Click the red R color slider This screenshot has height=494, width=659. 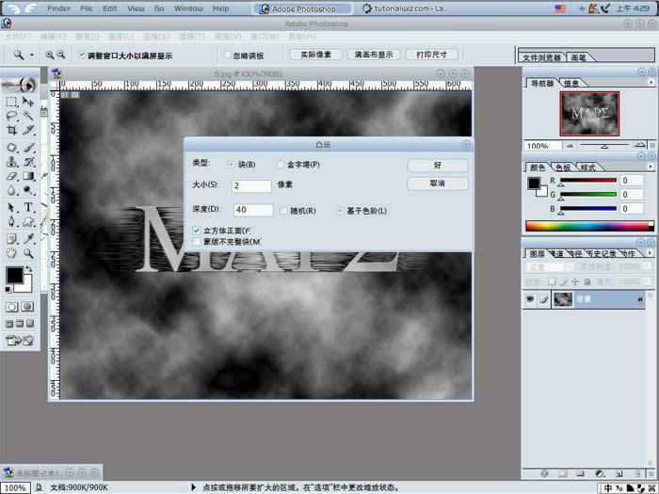pyautogui.click(x=588, y=181)
